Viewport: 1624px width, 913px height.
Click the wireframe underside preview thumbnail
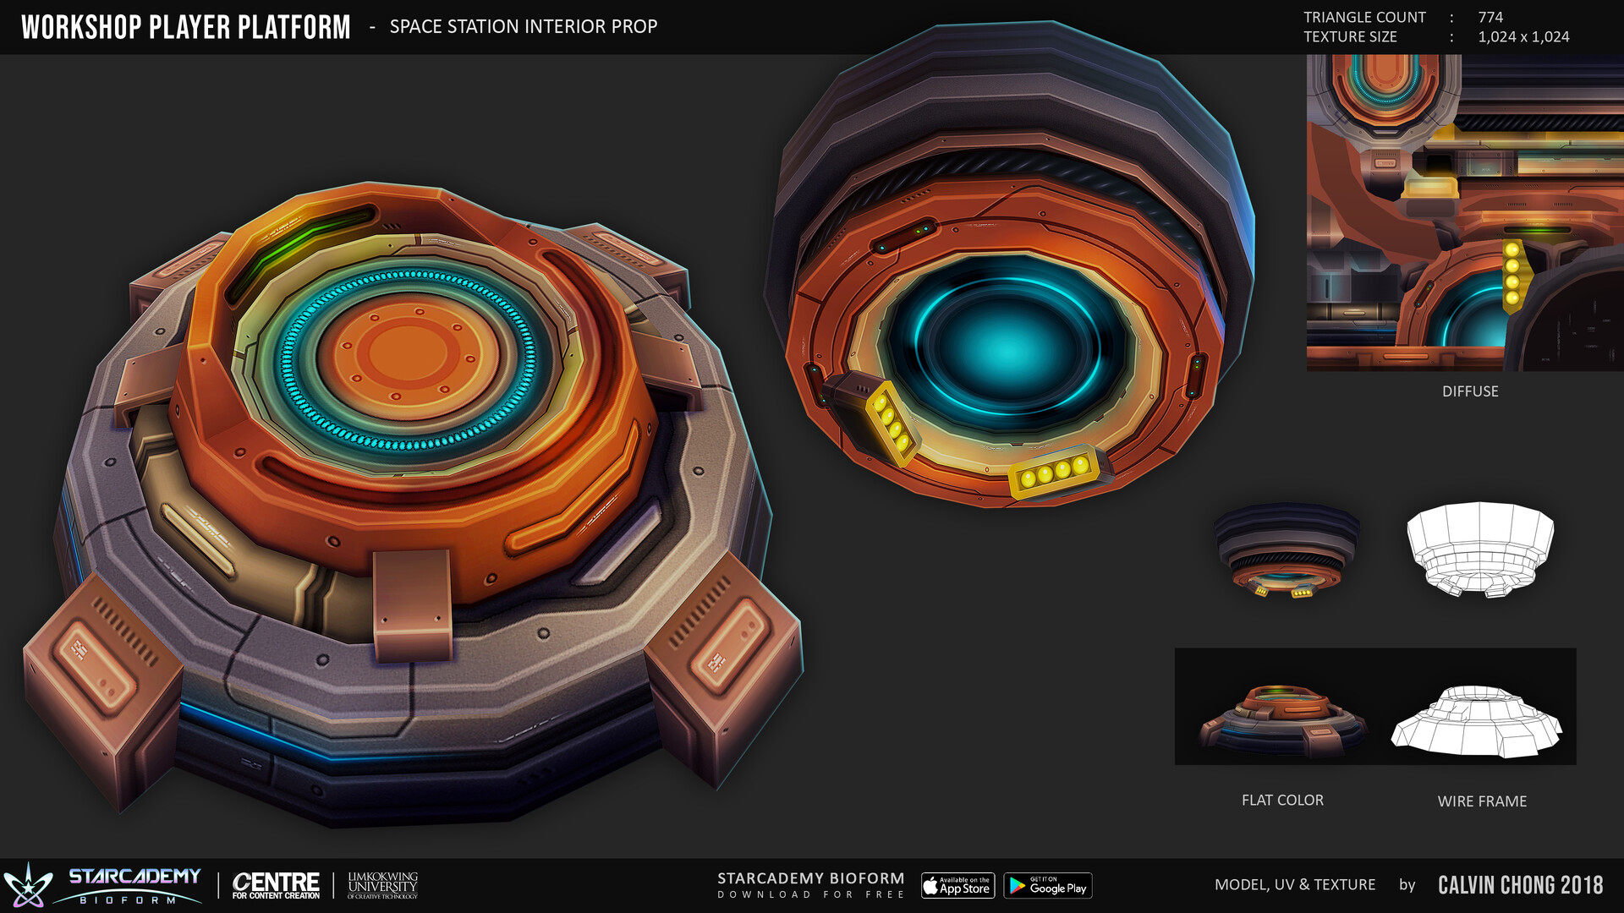[x=1480, y=549]
